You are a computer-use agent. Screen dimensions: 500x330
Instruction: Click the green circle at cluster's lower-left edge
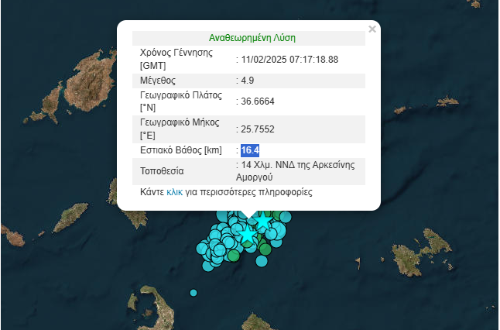233,255
